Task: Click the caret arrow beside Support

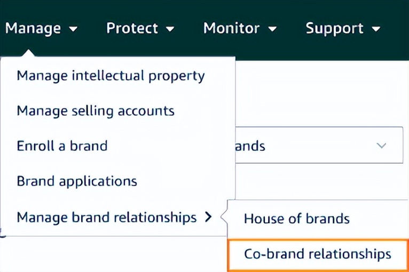Action: pyautogui.click(x=376, y=29)
